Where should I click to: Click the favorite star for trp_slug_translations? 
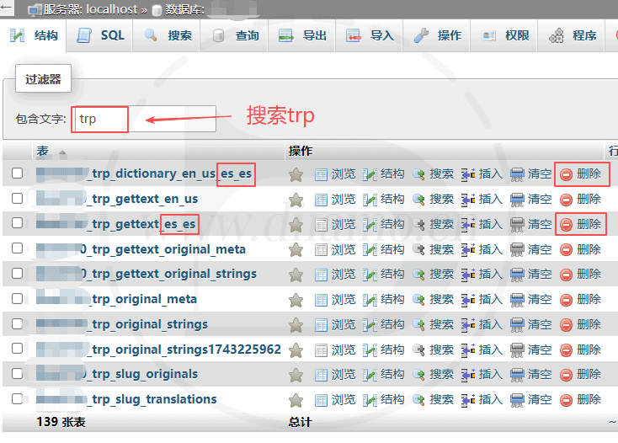[296, 400]
